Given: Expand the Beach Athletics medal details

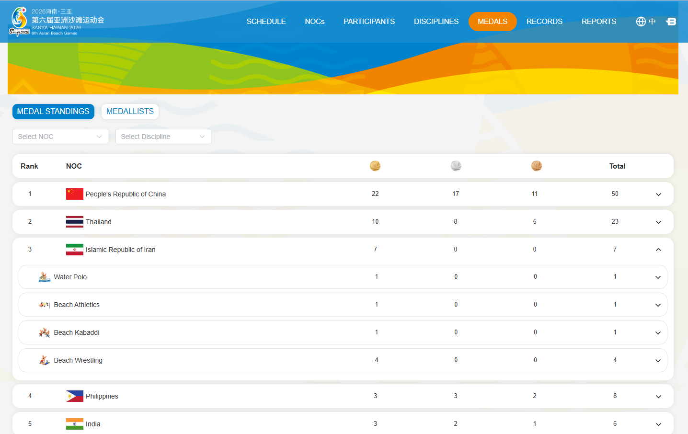Looking at the screenshot, I should (x=658, y=305).
